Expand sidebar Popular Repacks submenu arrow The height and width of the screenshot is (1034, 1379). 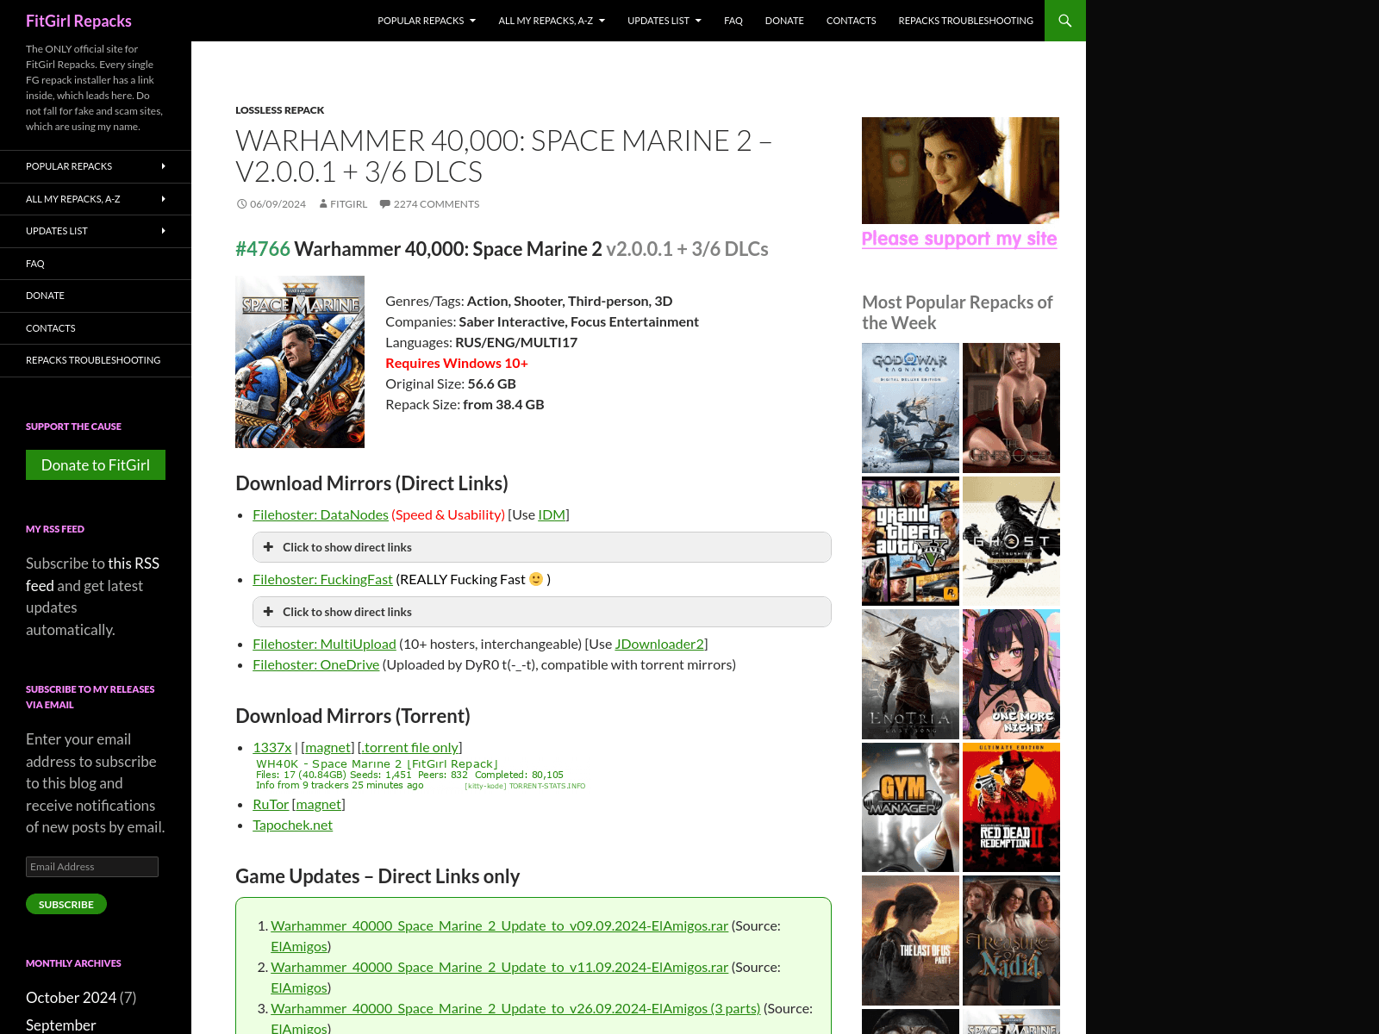point(163,166)
